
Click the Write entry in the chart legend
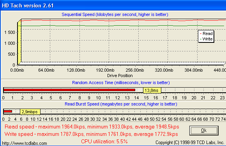(x=206, y=39)
